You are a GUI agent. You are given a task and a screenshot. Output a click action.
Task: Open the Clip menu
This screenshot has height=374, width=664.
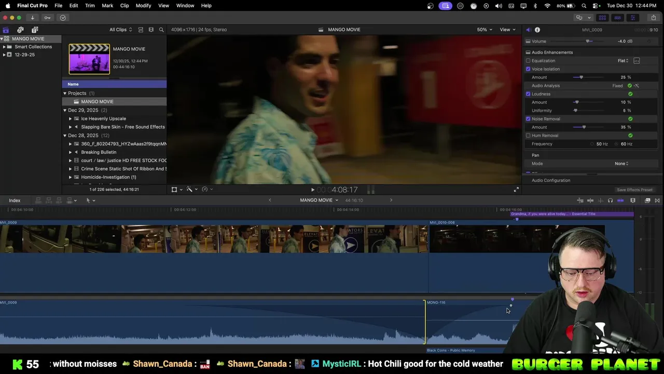[125, 6]
